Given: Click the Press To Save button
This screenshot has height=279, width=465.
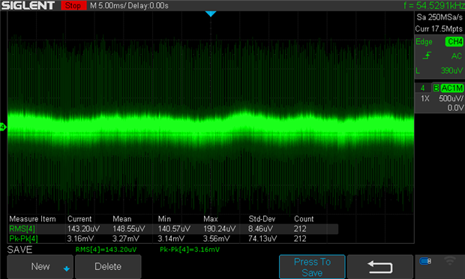Looking at the screenshot, I should pos(312,267).
